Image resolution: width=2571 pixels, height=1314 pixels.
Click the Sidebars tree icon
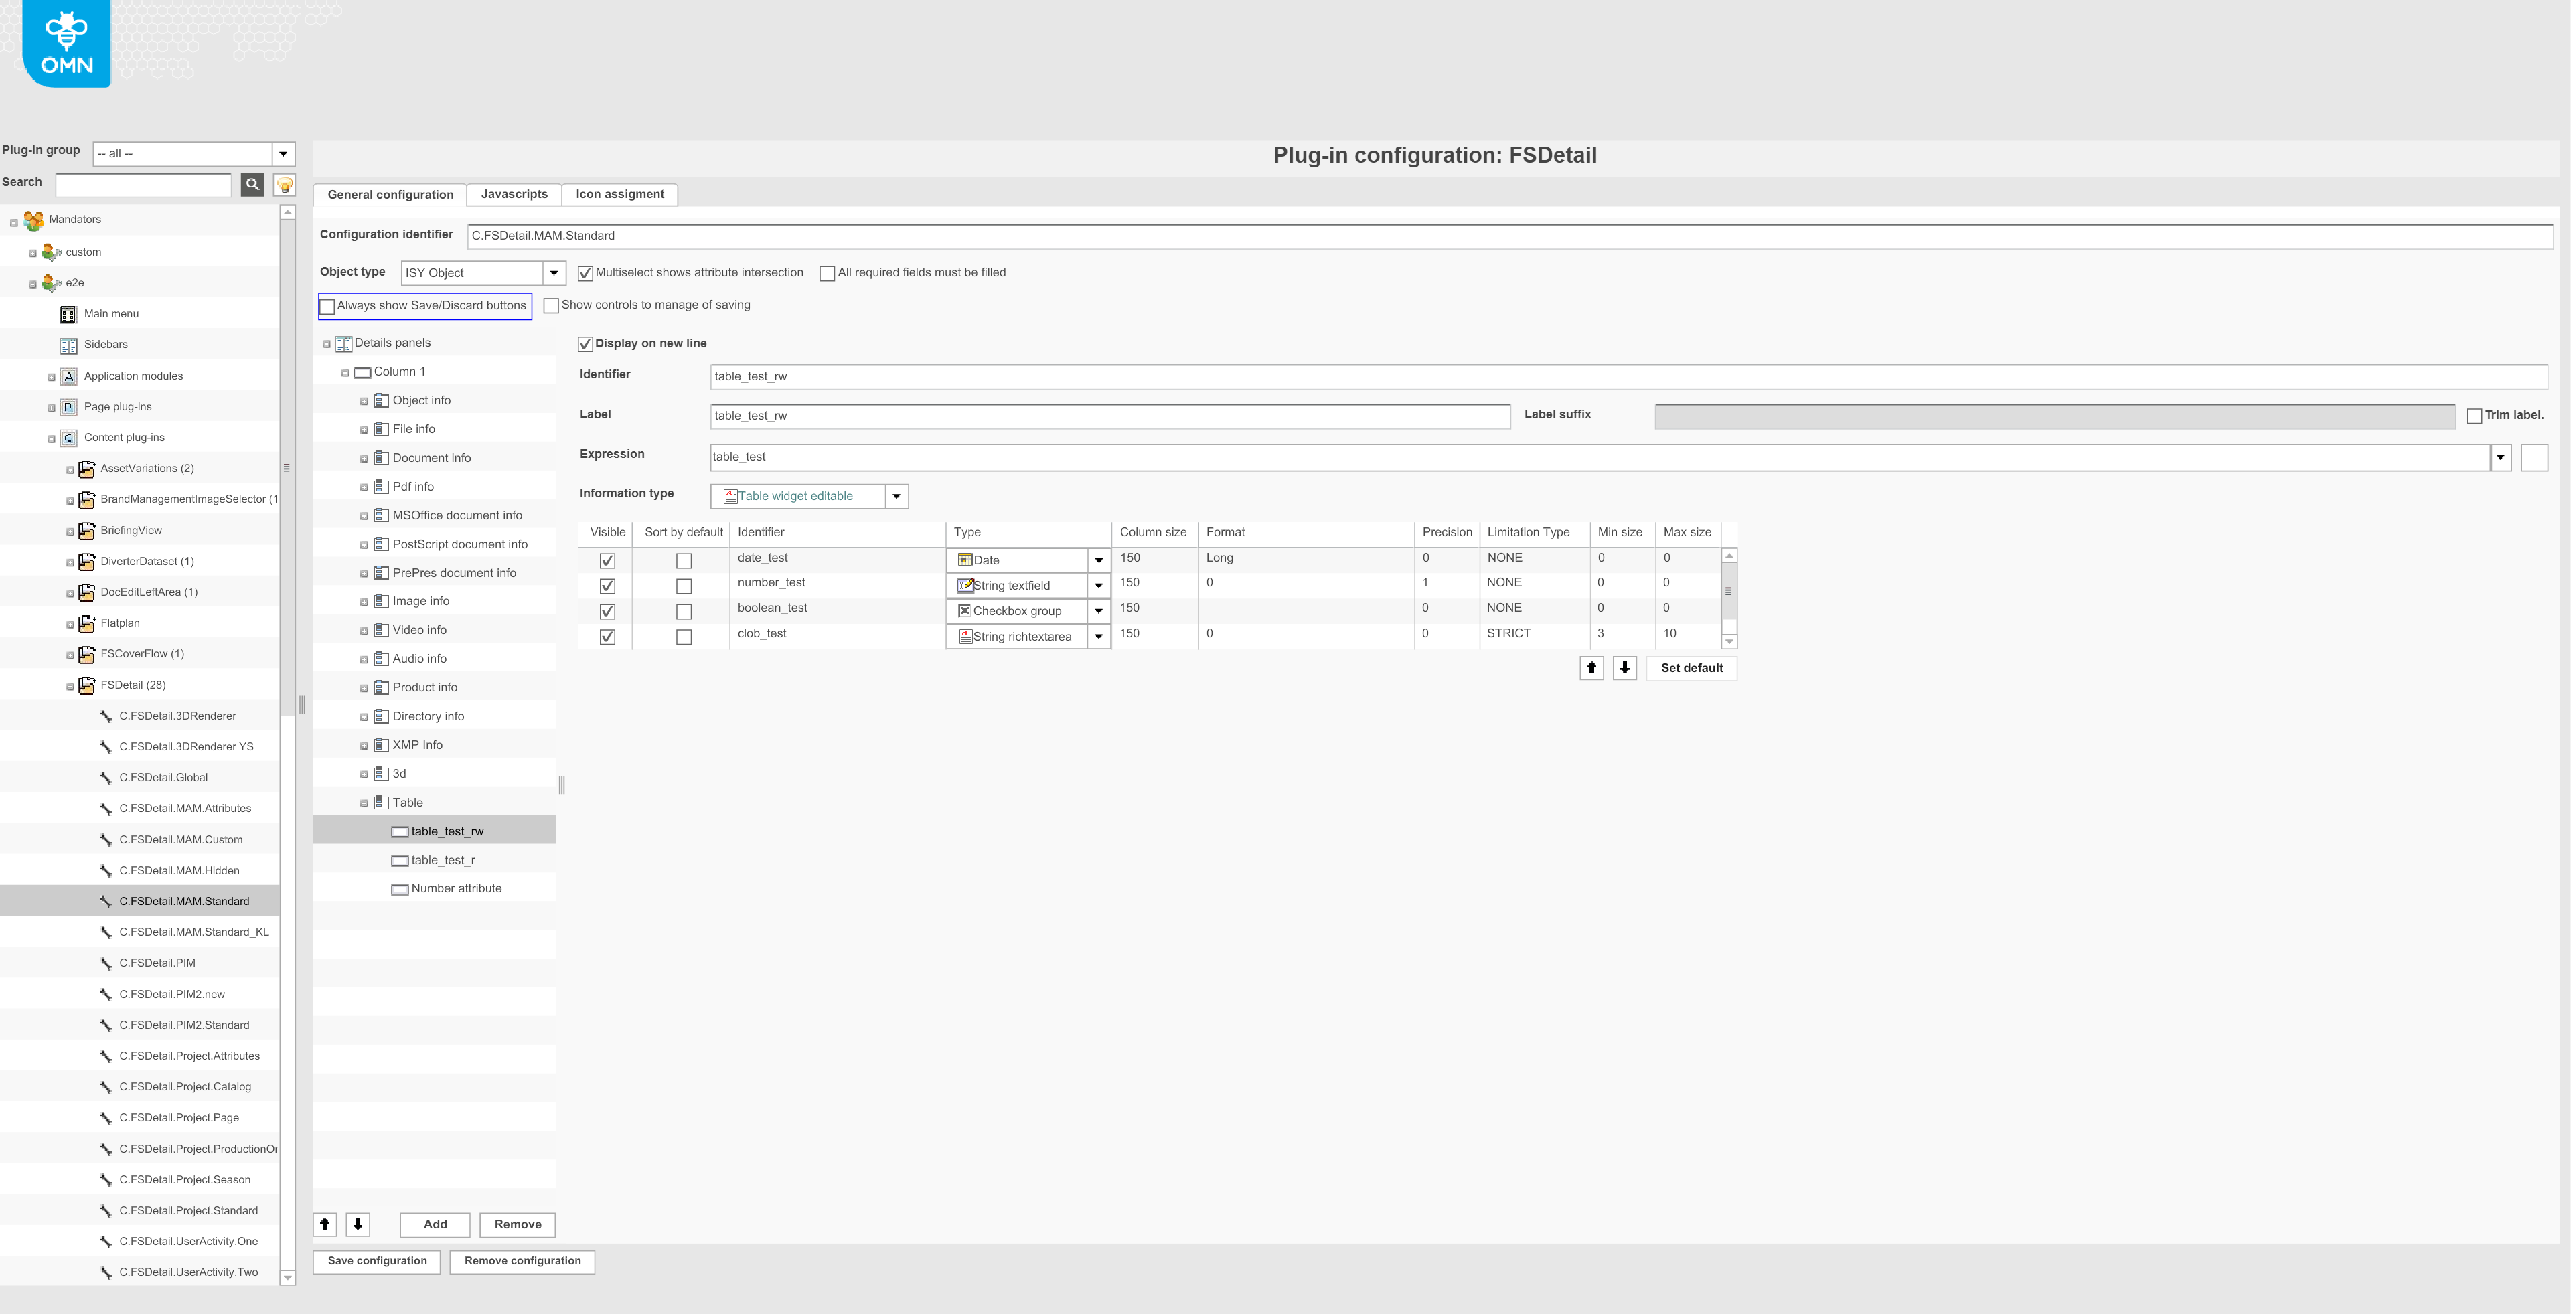coord(68,345)
